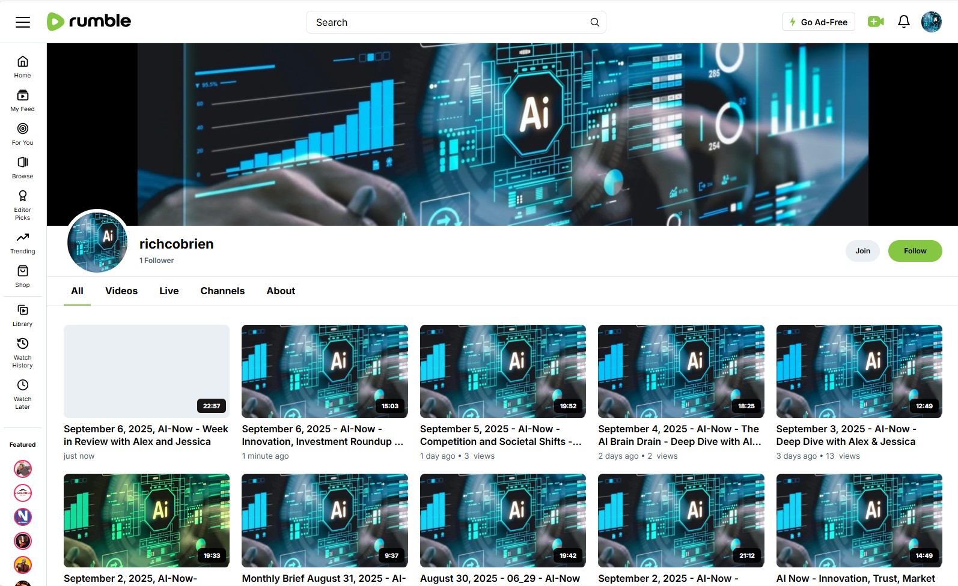Open Watch Later list

pos(23,393)
